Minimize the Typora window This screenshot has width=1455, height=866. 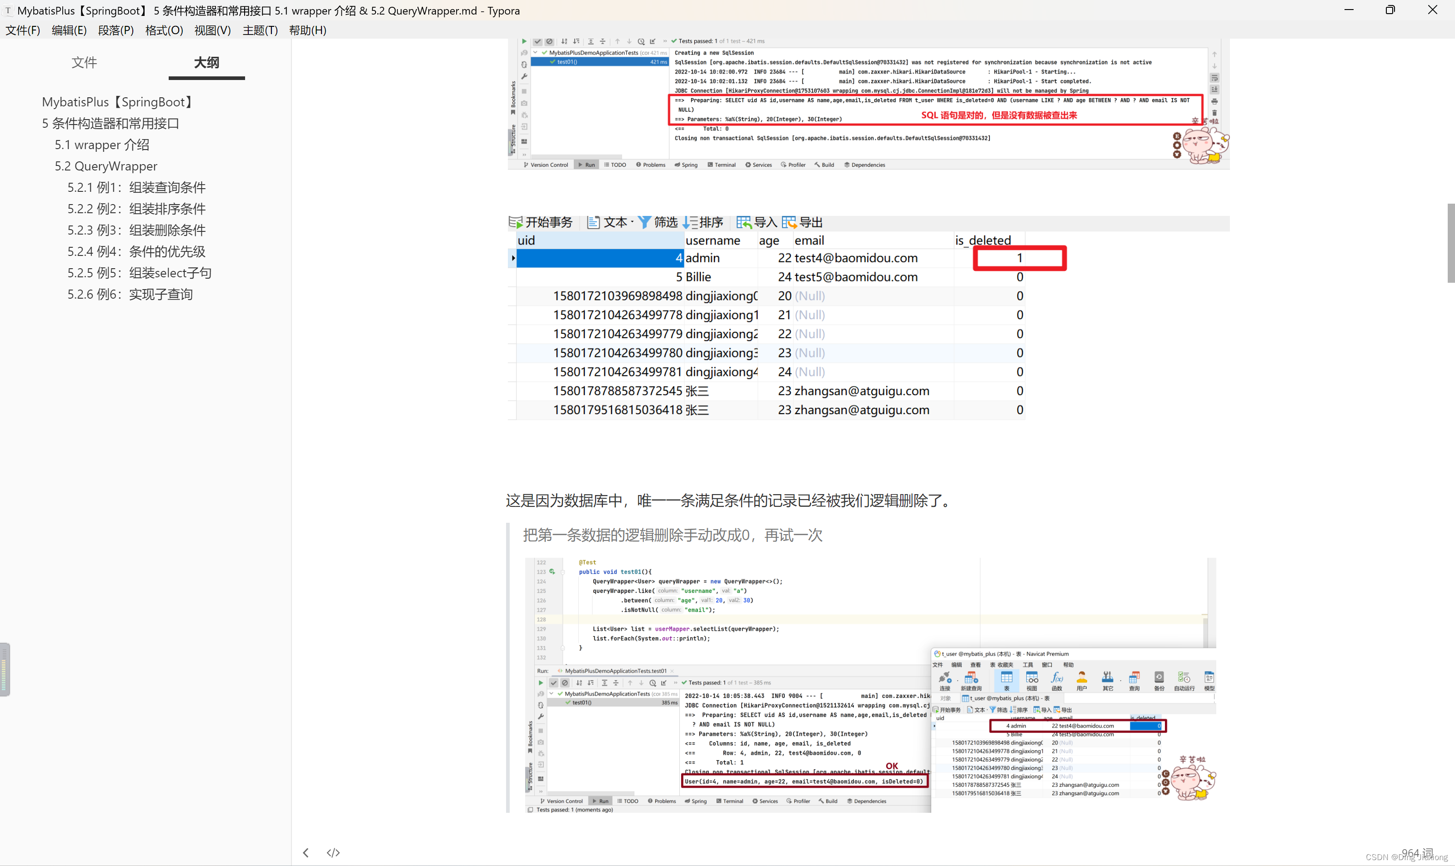[1349, 10]
